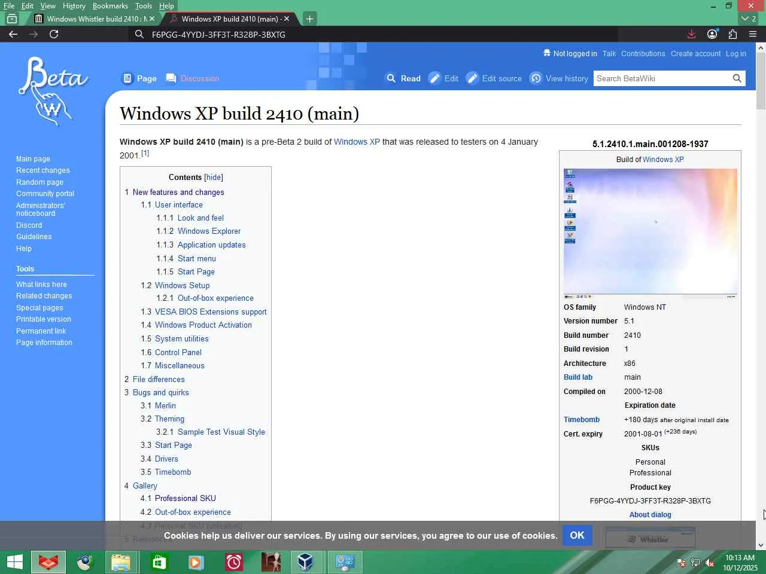Open the Recent changes sidebar link
This screenshot has width=766, height=574.
43,170
